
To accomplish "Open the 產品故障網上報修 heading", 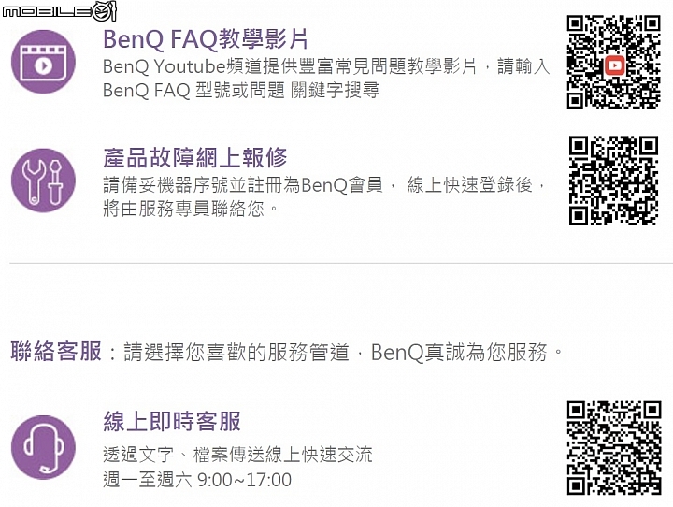I will [195, 157].
